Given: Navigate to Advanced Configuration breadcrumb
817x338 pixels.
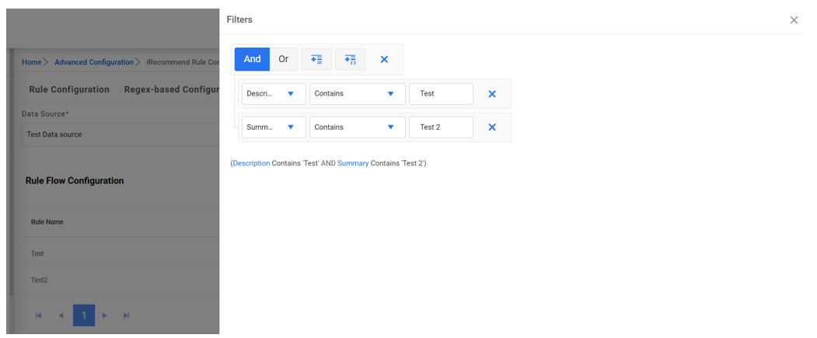Looking at the screenshot, I should (x=94, y=62).
